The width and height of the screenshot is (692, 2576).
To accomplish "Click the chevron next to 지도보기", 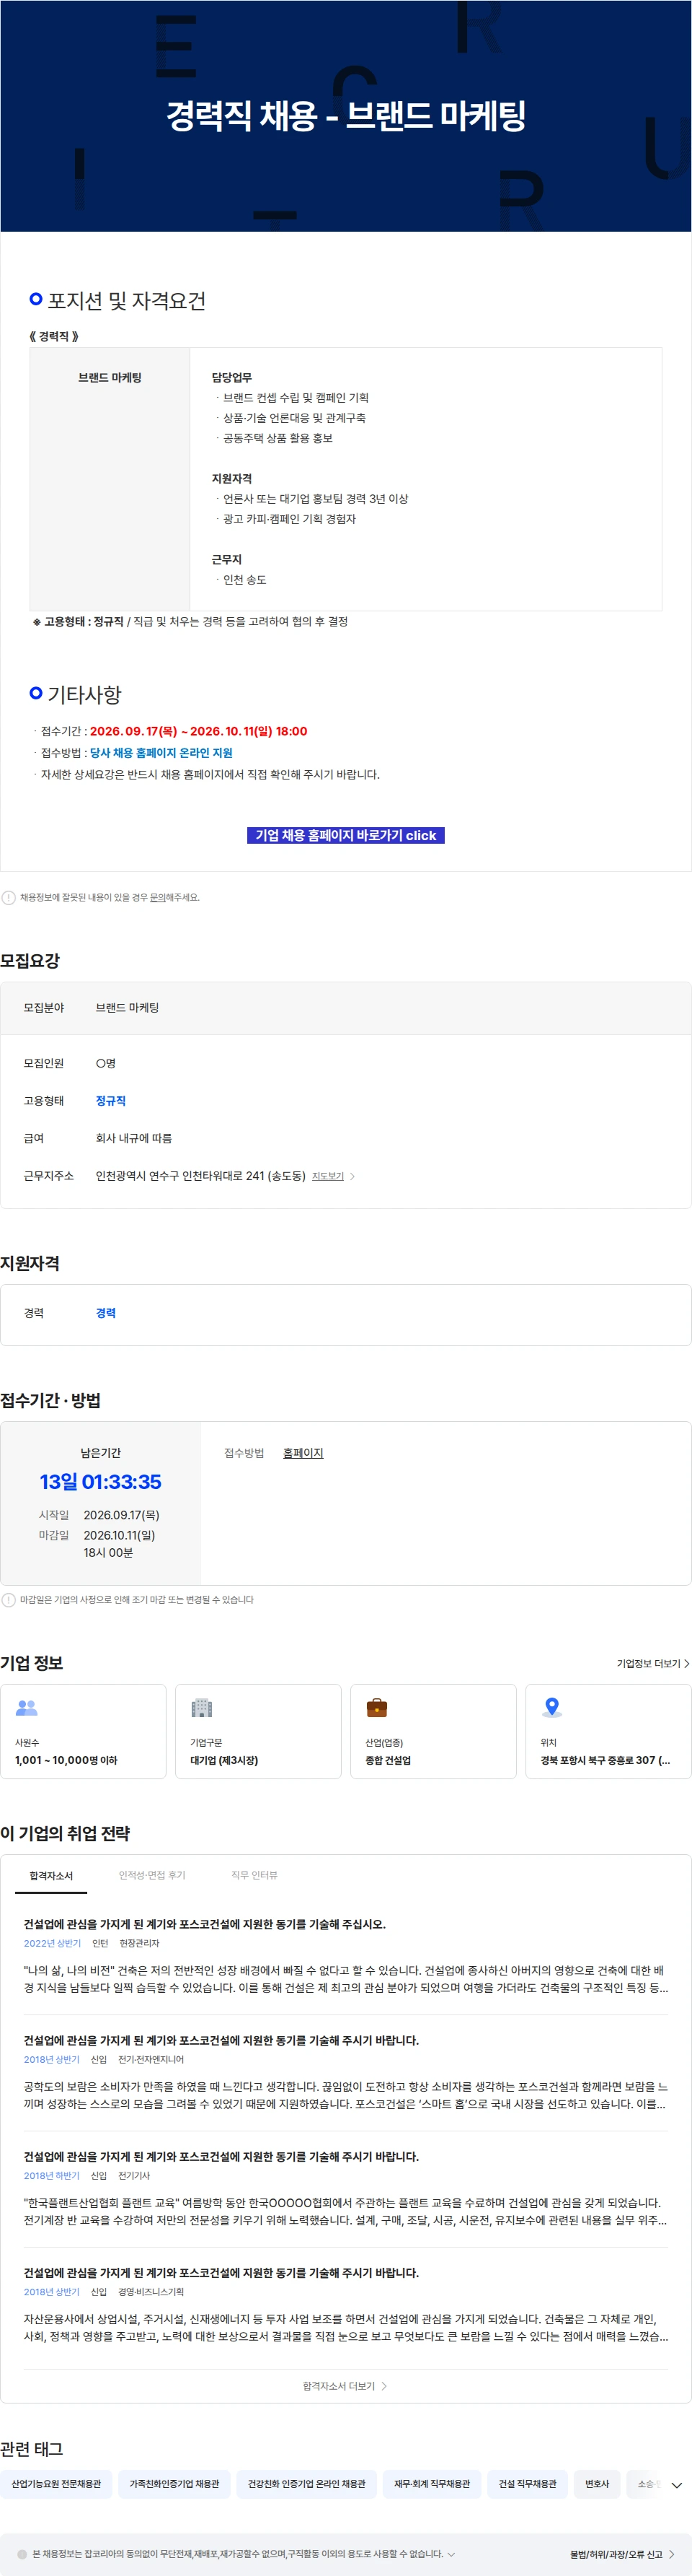I will pyautogui.click(x=352, y=1176).
